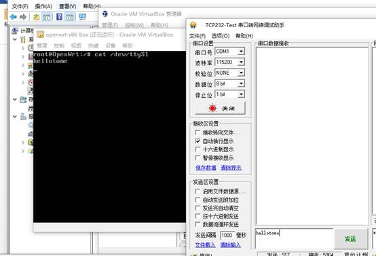The image size is (376, 256).
Task: Open 选项(O) menu in TCP232-Test
Action: pos(221,36)
